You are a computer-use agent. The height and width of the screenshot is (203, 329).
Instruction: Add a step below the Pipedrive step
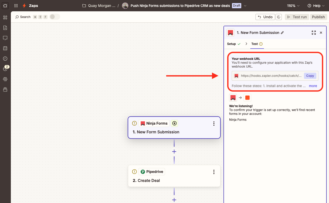click(x=174, y=200)
